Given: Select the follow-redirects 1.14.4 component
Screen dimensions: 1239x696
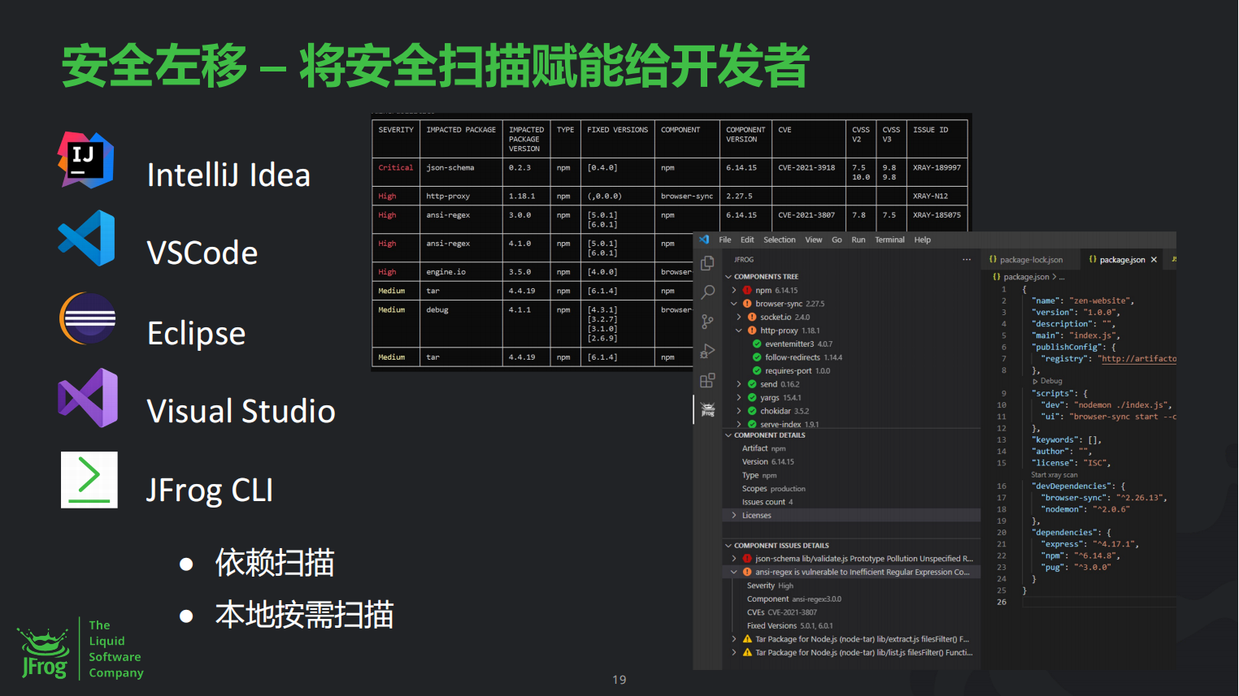Looking at the screenshot, I should (802, 357).
